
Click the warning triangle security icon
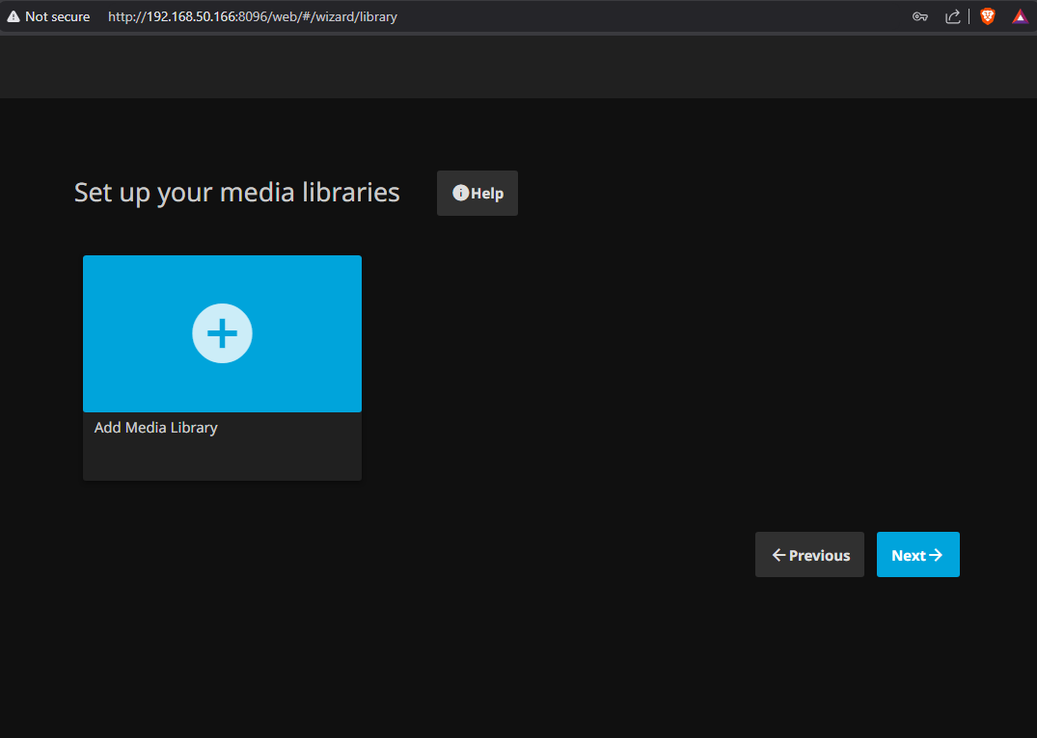(14, 16)
